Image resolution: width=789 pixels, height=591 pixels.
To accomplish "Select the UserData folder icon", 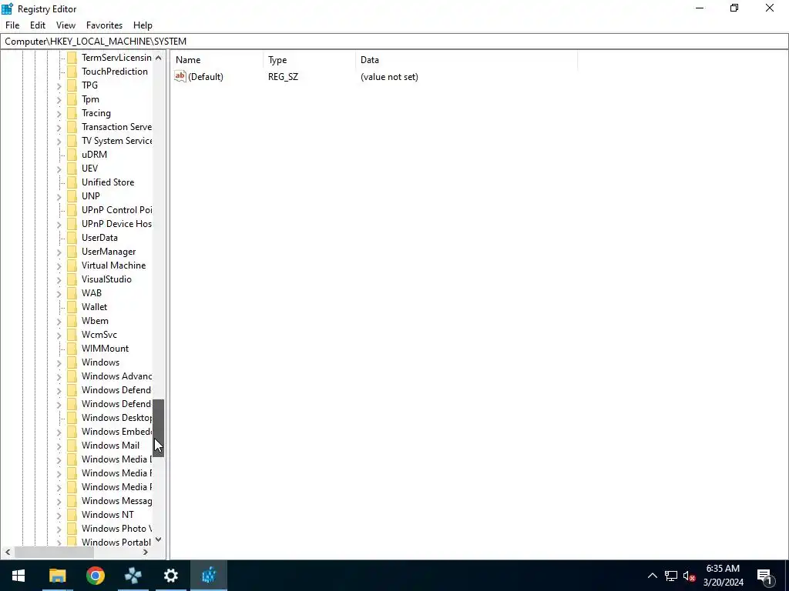I will click(x=72, y=238).
